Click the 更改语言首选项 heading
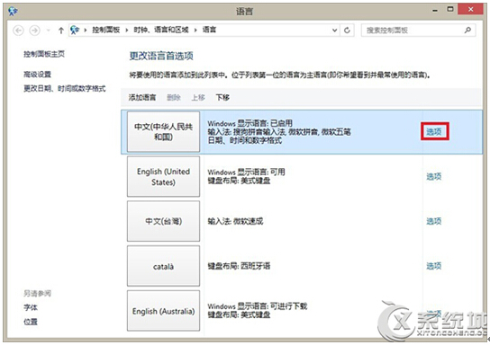This screenshot has width=490, height=345. pos(161,56)
